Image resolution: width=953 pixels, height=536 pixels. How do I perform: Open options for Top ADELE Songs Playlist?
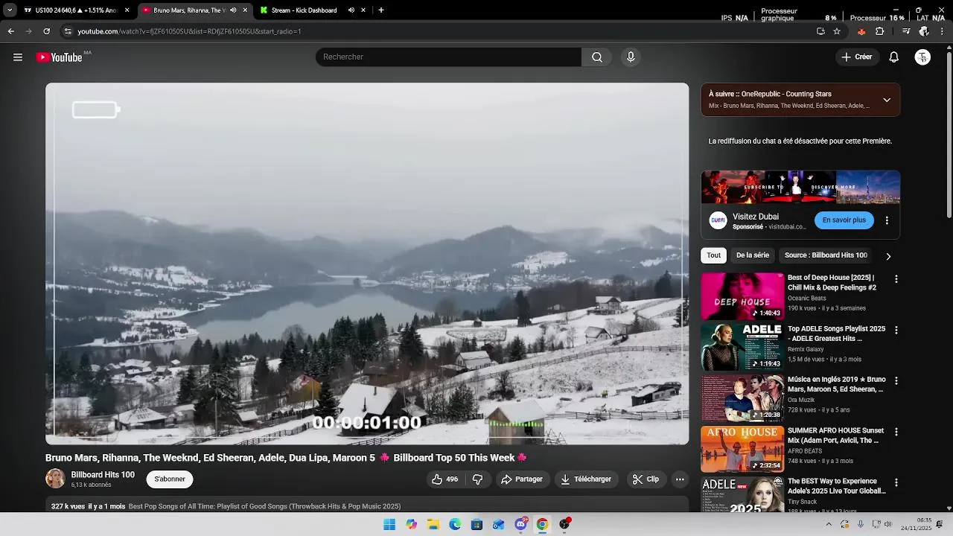896,330
